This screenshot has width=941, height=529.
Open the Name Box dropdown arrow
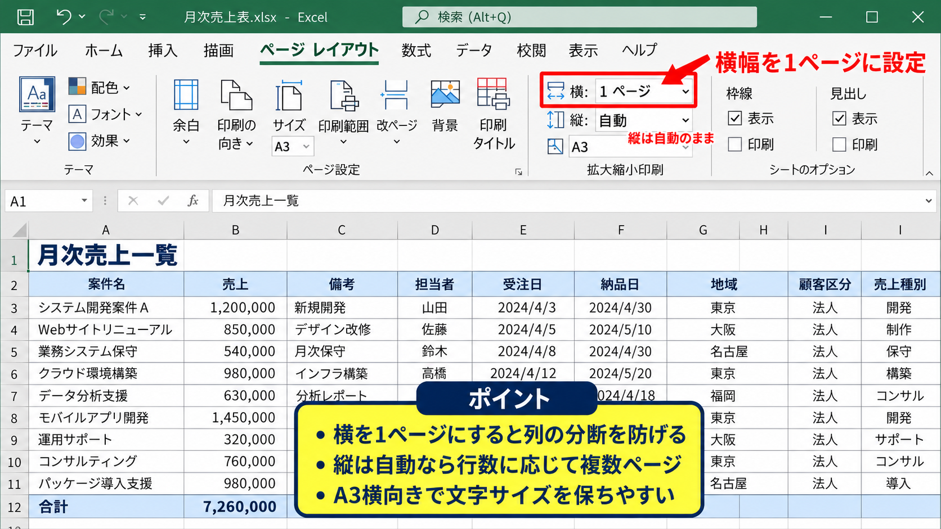pos(84,201)
